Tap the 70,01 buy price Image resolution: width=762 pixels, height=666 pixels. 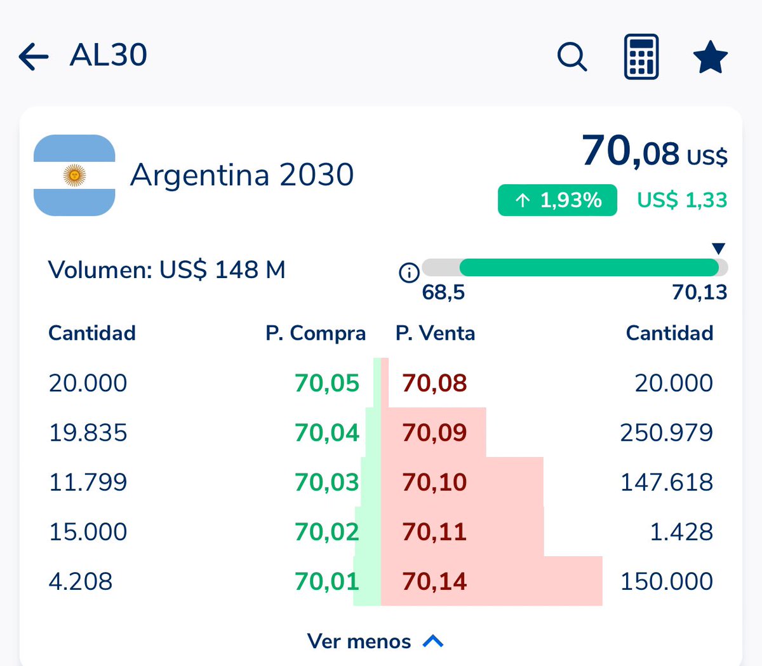point(326,582)
